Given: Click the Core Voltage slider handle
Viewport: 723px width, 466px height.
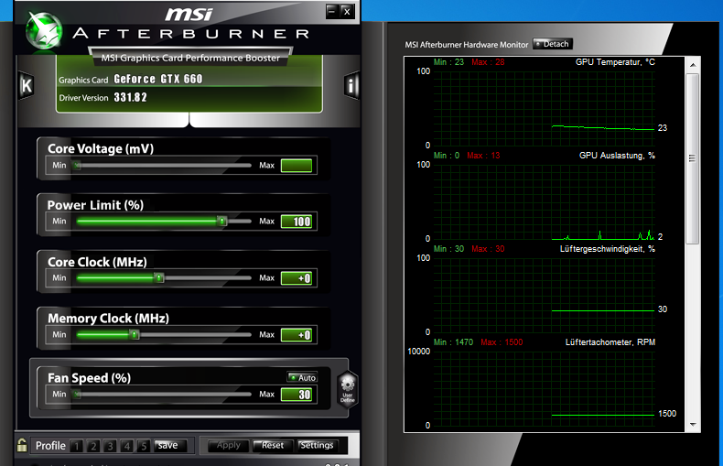Looking at the screenshot, I should (x=77, y=165).
